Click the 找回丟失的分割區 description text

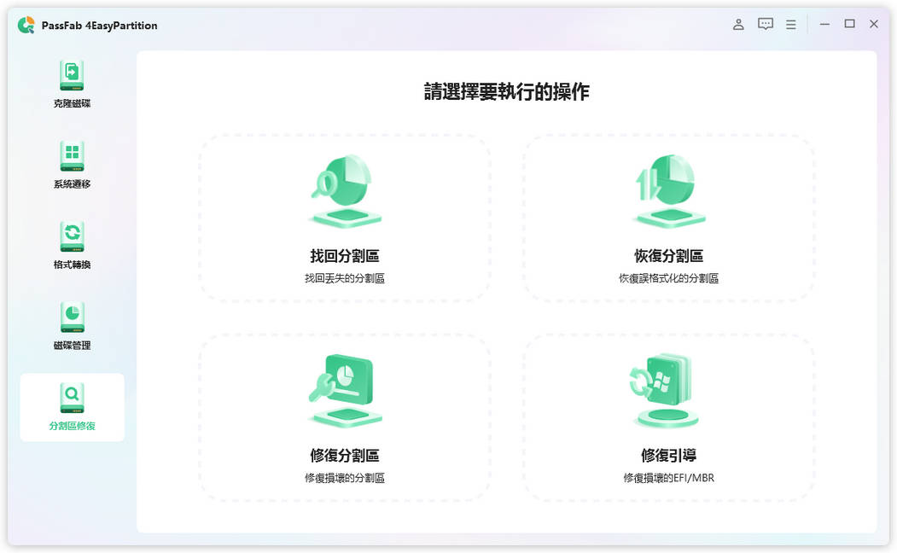point(344,277)
